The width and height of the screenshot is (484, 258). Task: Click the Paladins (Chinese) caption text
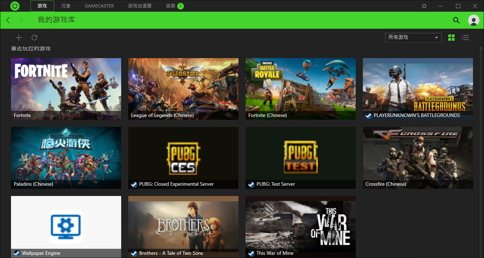pyautogui.click(x=33, y=184)
